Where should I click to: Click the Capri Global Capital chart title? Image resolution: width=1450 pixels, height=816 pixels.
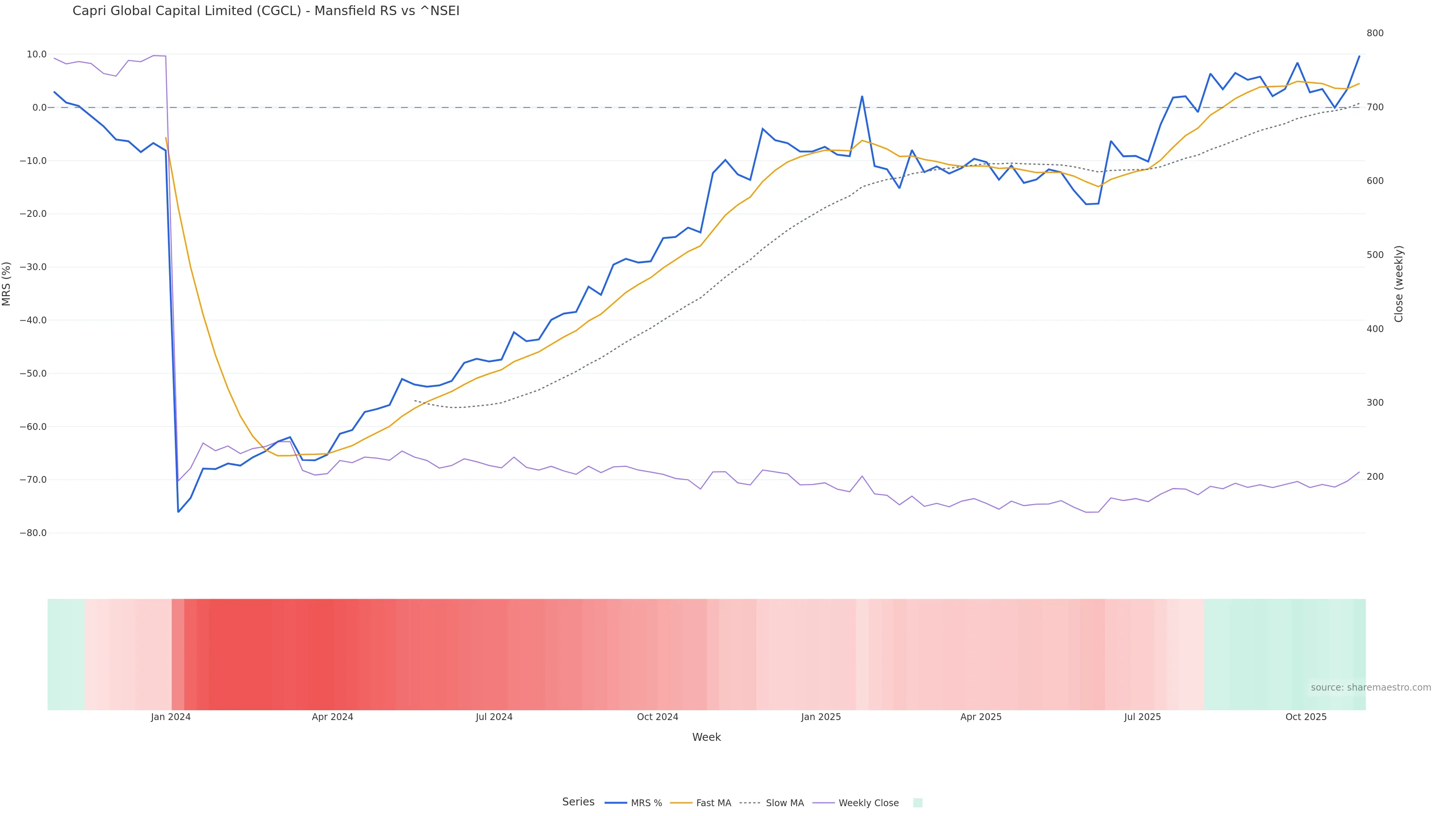tap(266, 11)
